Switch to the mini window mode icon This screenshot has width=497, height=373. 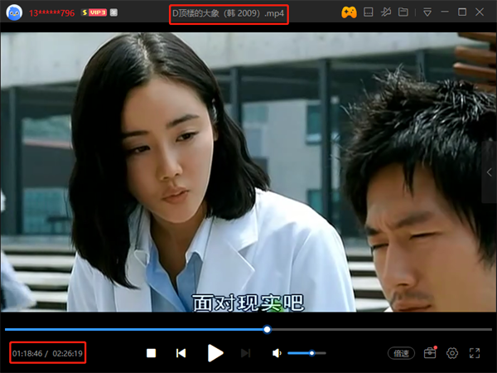pyautogui.click(x=369, y=12)
